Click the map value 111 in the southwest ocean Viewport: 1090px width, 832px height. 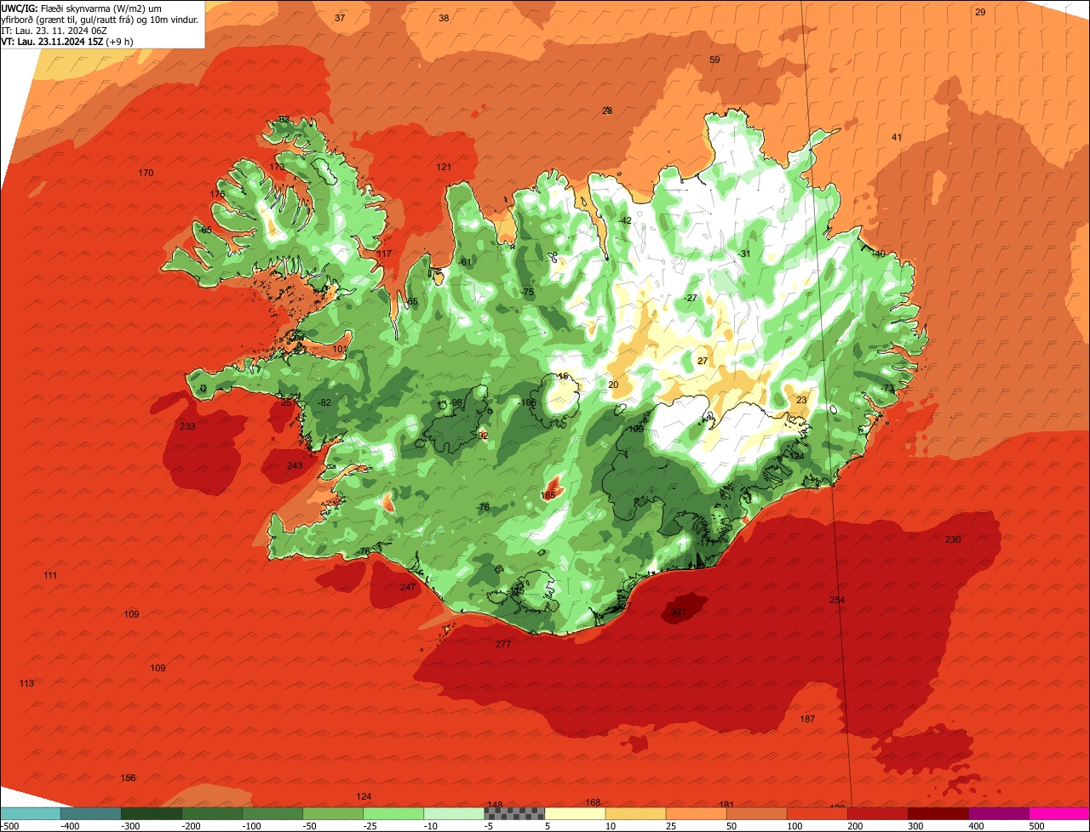50,576
